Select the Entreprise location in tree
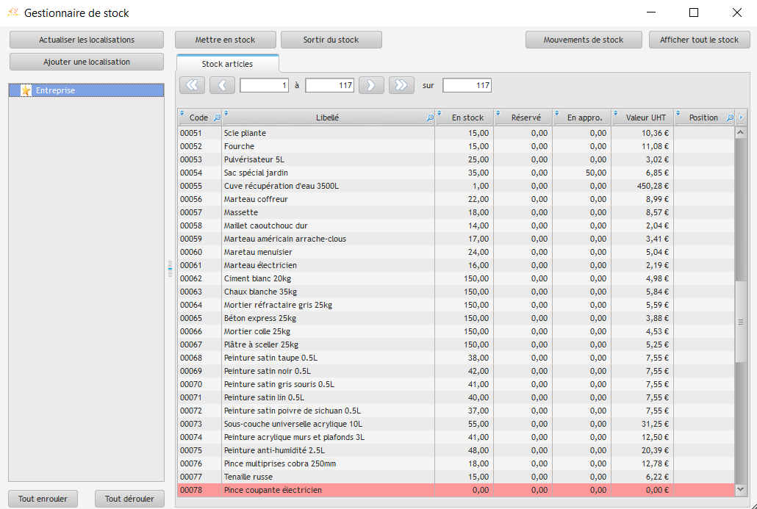 [x=56, y=91]
